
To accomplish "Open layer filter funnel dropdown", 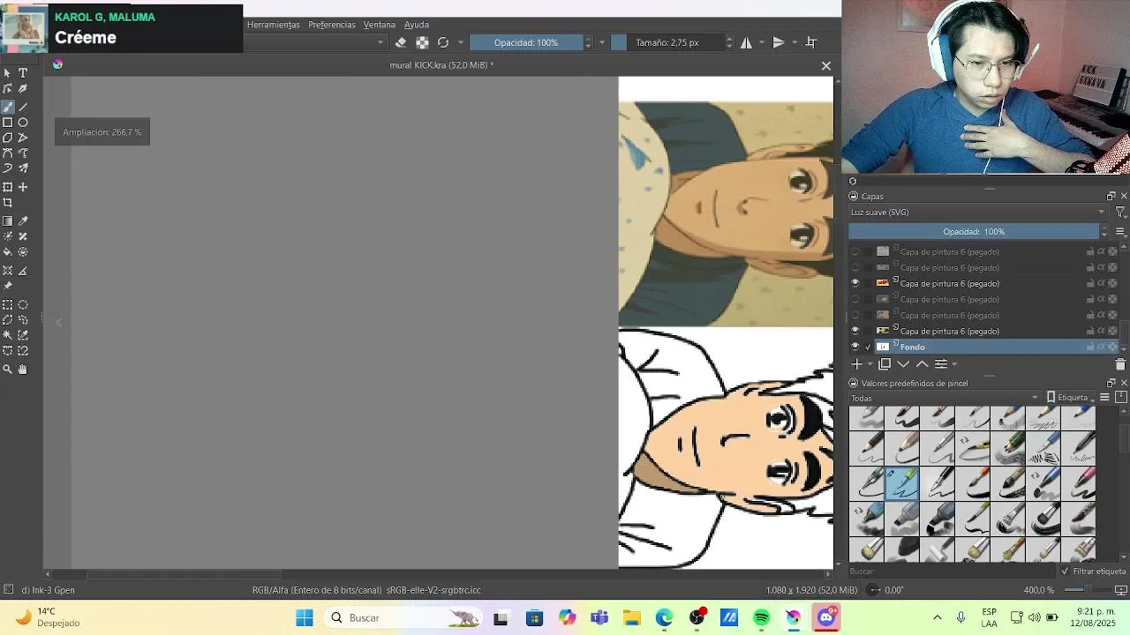I will (x=1120, y=213).
